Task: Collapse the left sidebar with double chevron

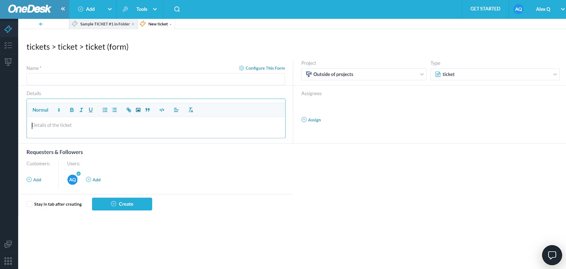Action: tap(63, 9)
